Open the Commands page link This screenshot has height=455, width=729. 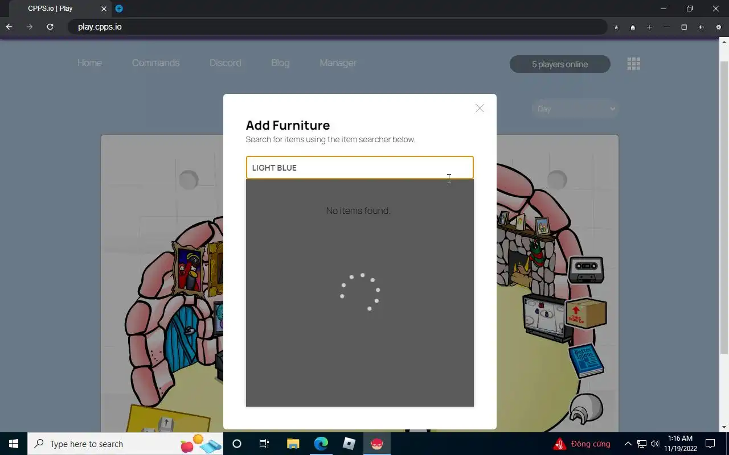click(155, 63)
